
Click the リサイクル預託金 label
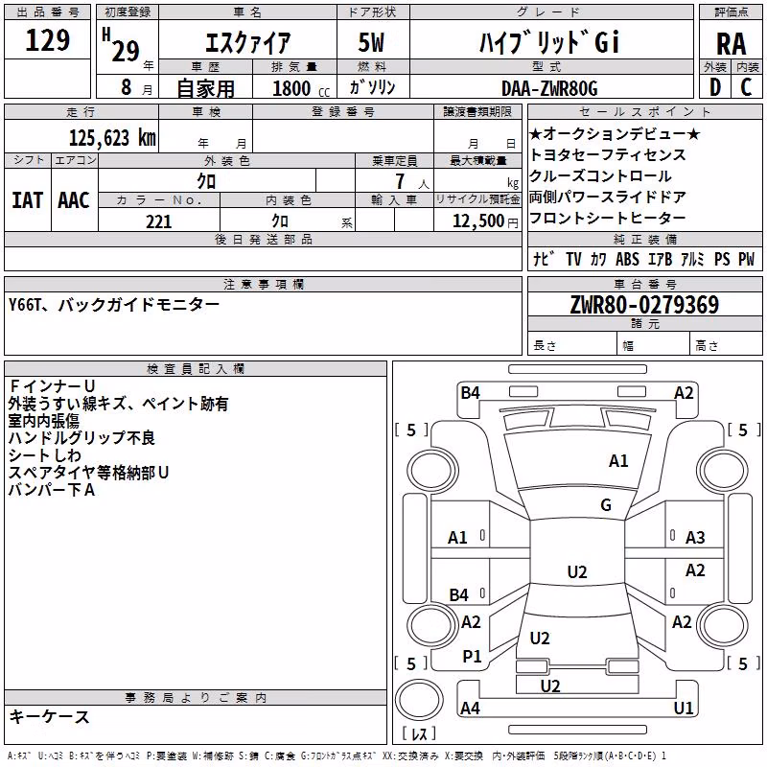point(477,199)
